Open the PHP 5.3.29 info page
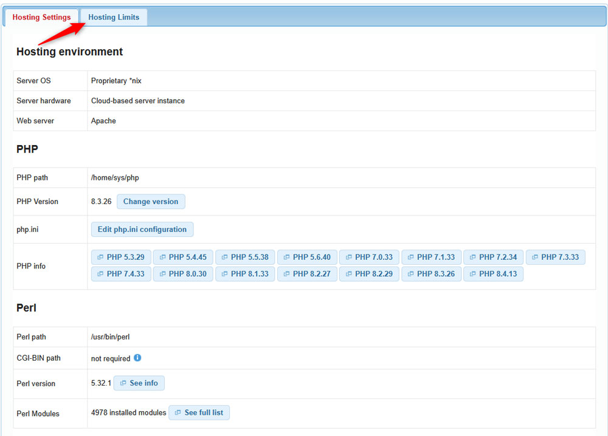 point(120,257)
